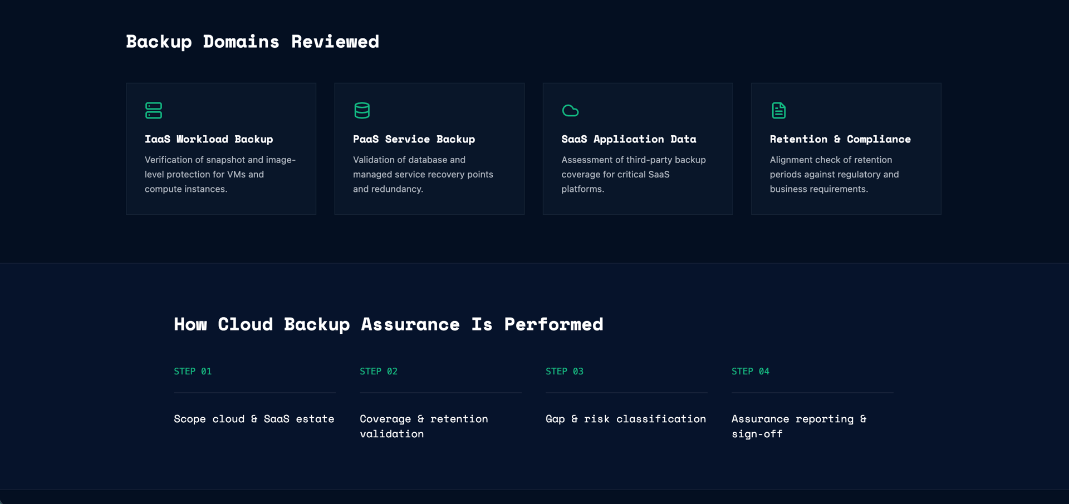Click the server icon above IaaS Workload Backup
1069x504 pixels.
pos(154,110)
